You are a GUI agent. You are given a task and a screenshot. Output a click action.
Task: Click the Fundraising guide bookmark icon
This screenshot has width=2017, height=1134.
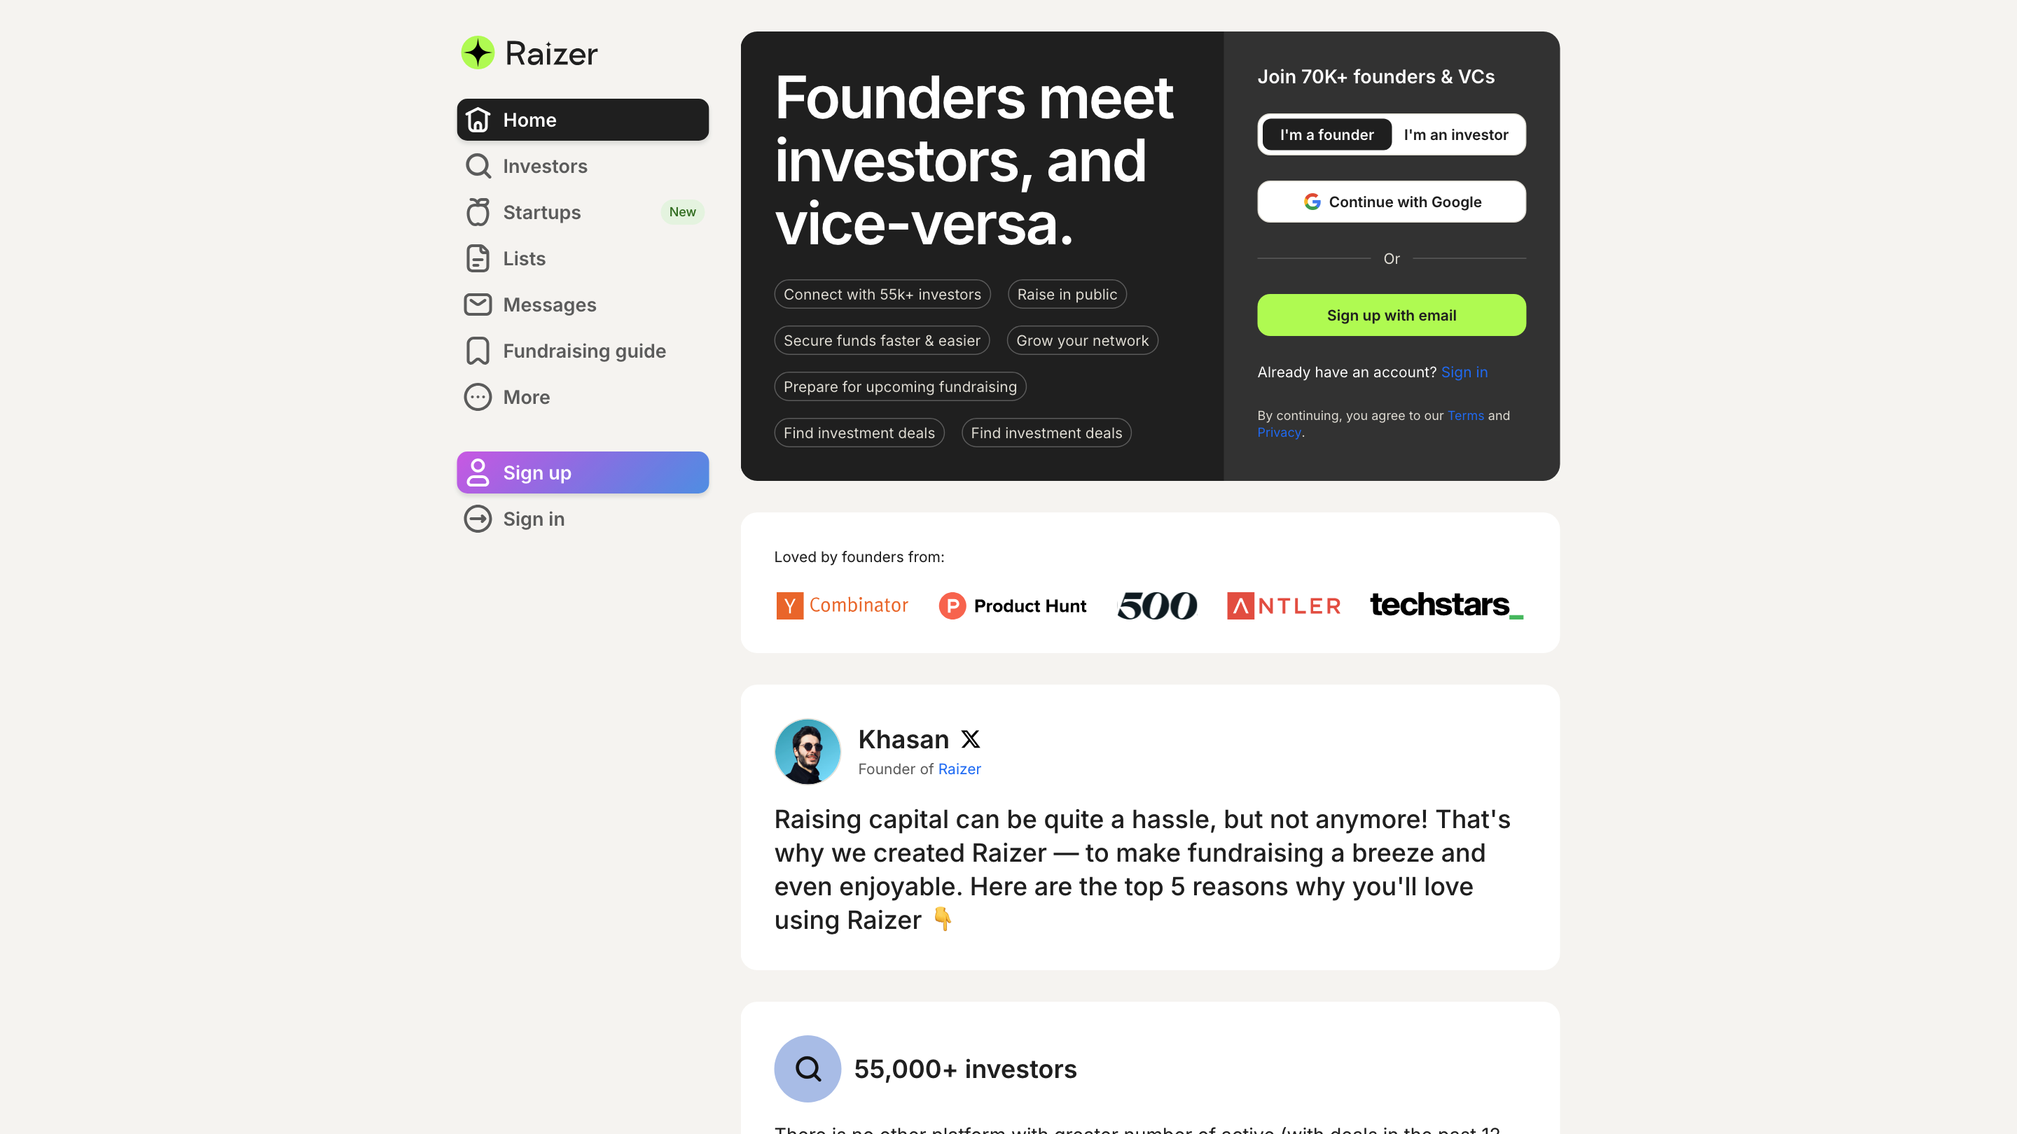(478, 351)
